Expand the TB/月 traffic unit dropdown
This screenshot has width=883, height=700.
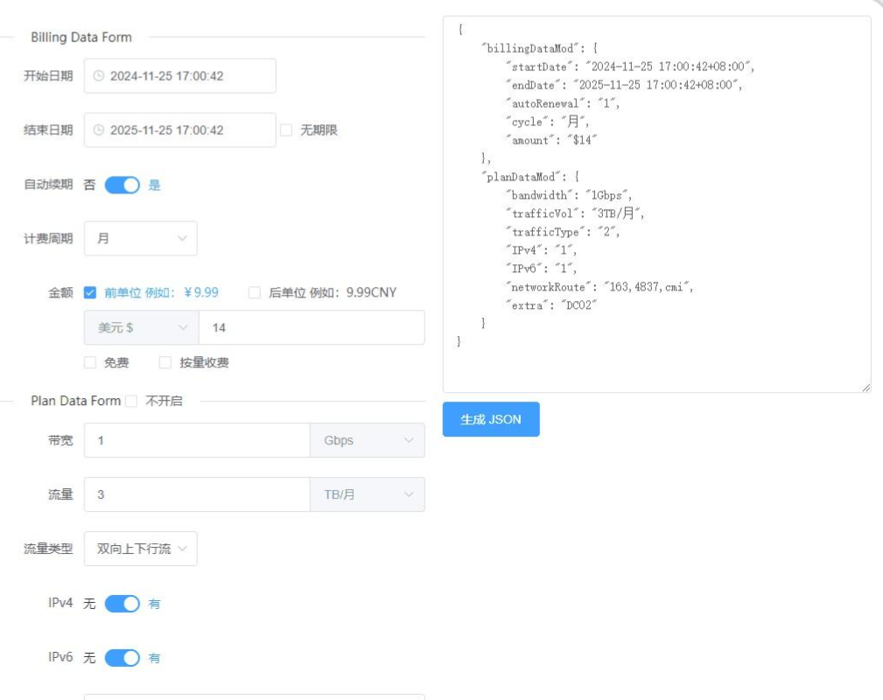[x=368, y=494]
